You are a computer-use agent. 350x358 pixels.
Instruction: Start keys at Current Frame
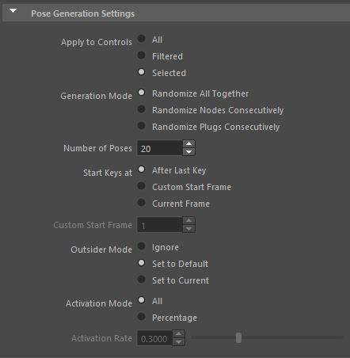(x=142, y=203)
